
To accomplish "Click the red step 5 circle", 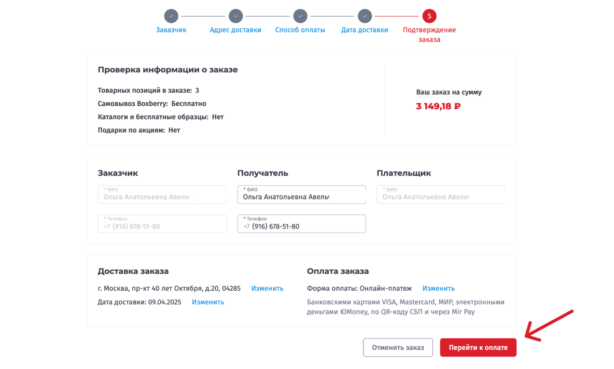I will click(429, 16).
